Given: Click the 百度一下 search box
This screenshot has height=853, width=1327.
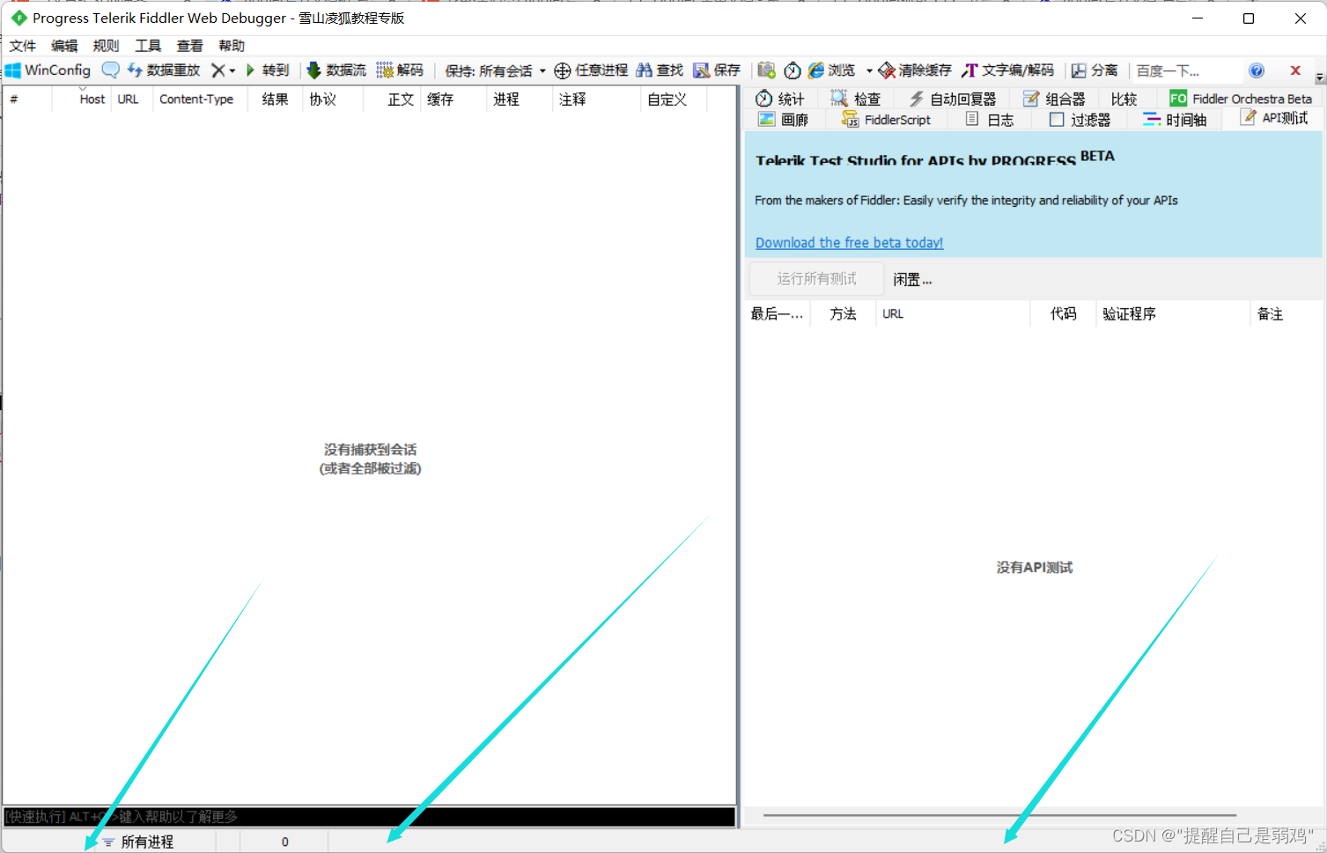Looking at the screenshot, I should click(1185, 70).
